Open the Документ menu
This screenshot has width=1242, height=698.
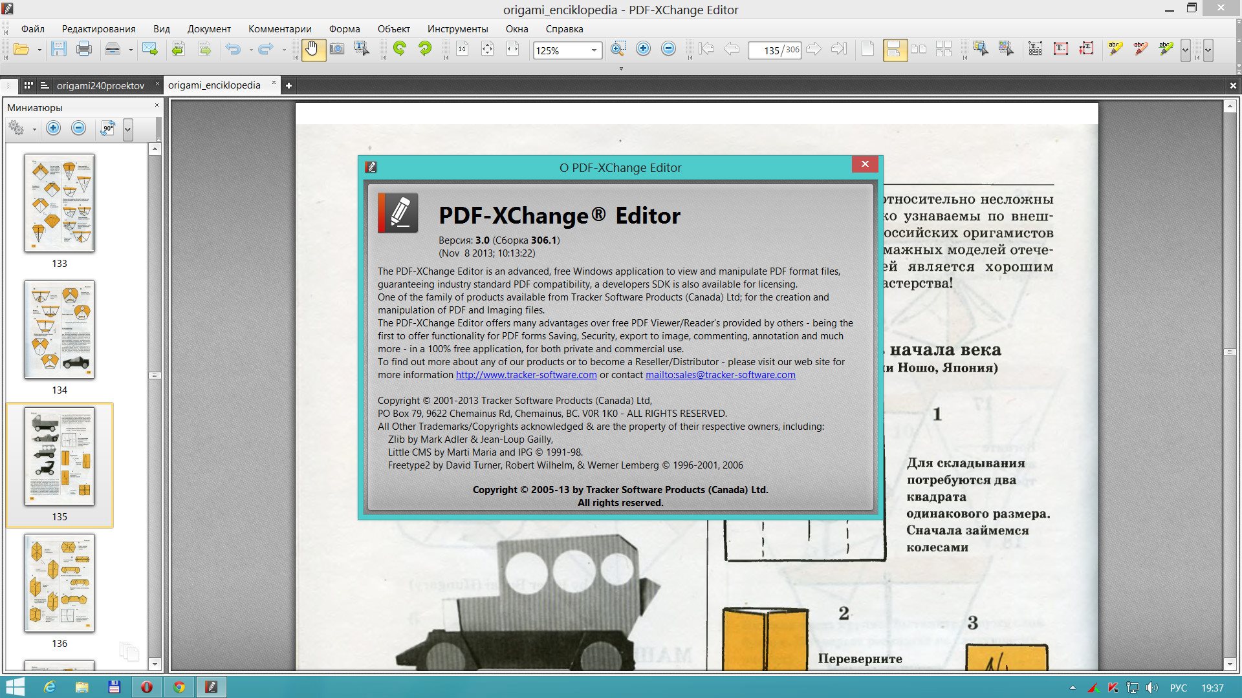coord(209,29)
